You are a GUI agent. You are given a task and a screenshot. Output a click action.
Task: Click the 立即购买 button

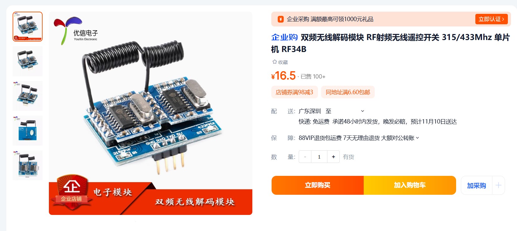click(318, 185)
